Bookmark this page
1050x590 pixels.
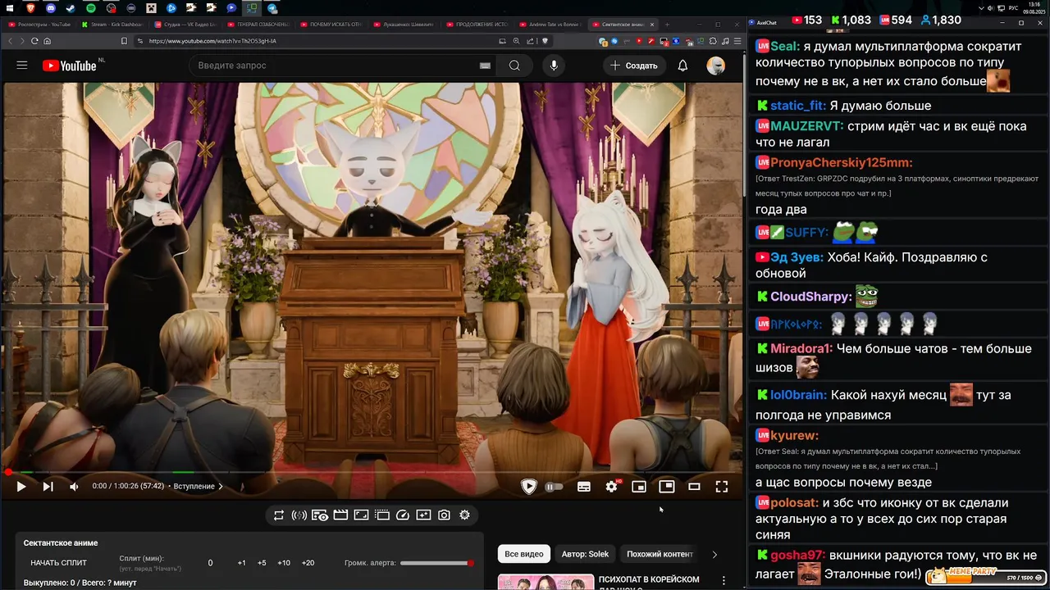click(124, 41)
